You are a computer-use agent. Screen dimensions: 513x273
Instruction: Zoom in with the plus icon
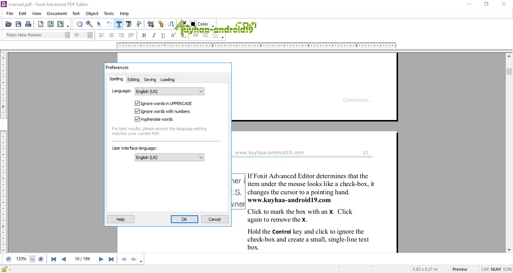41,259
